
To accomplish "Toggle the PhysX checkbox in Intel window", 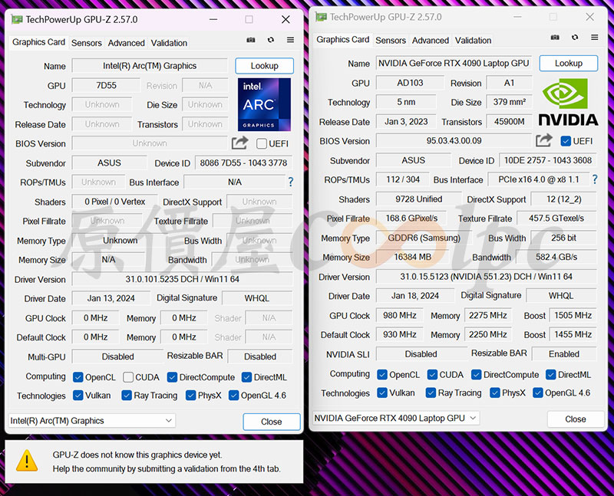I will coord(190,396).
